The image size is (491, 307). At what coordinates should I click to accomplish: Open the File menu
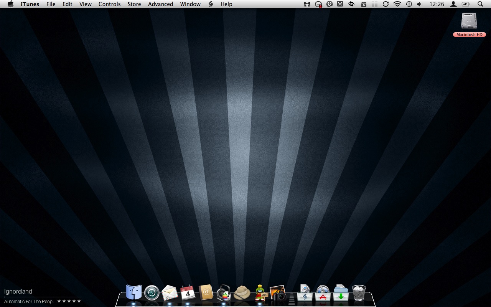tap(51, 4)
